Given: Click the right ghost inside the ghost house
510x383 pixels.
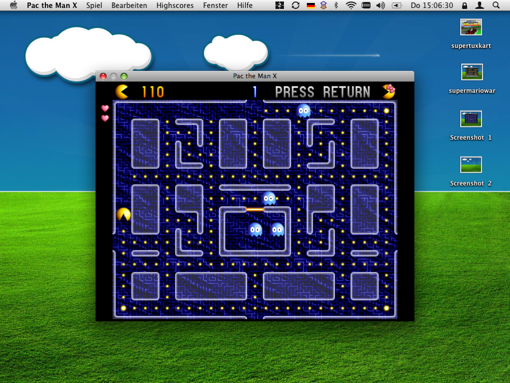Looking at the screenshot, I should pos(277,229).
